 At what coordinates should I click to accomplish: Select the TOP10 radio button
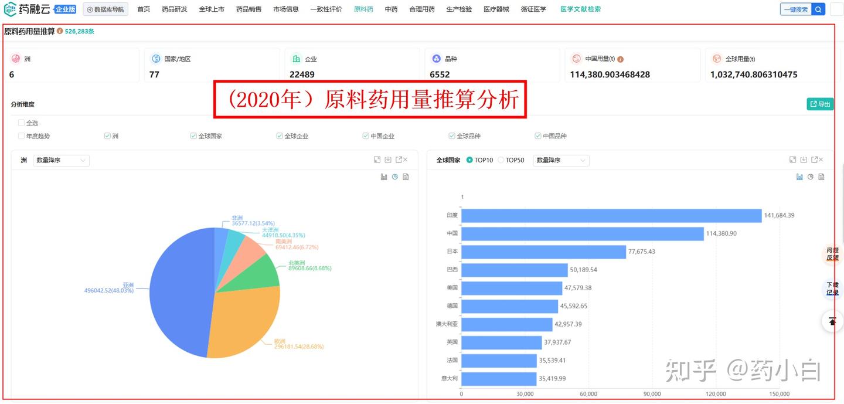(469, 160)
